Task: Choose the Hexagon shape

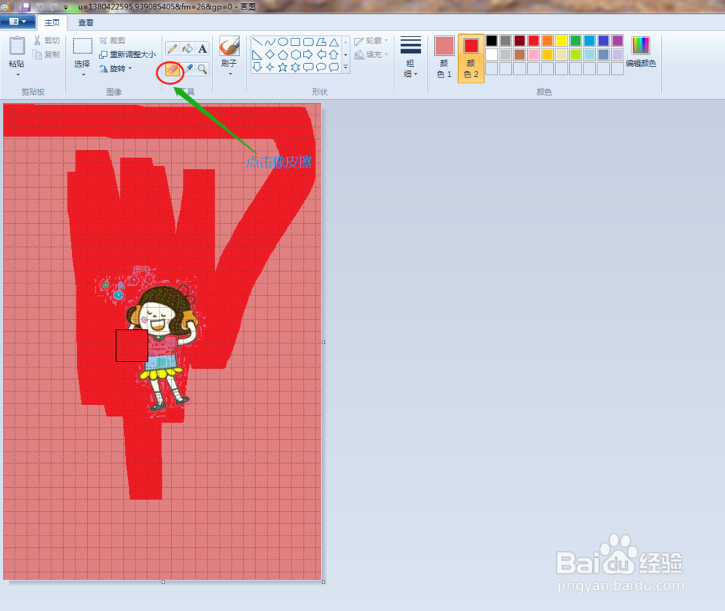Action: pyautogui.click(x=296, y=54)
